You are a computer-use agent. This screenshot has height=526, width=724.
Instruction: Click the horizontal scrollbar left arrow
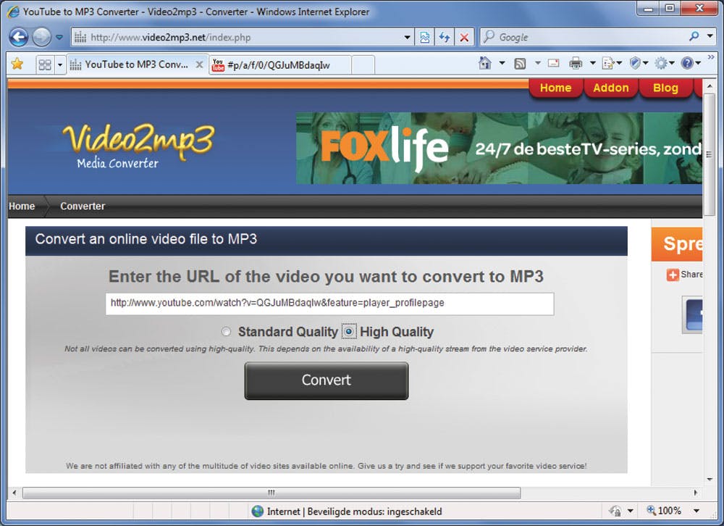(14, 493)
